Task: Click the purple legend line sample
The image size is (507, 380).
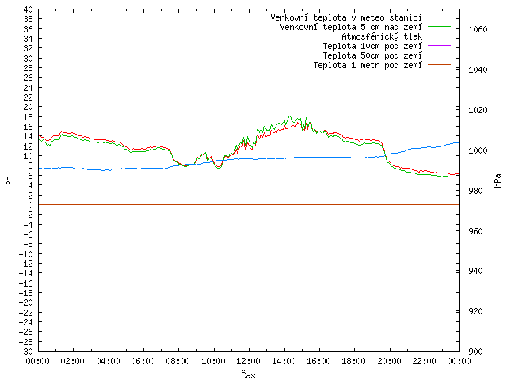Action: pyautogui.click(x=439, y=46)
